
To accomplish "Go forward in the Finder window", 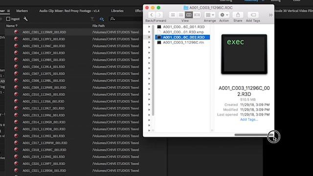I will click(159, 15).
